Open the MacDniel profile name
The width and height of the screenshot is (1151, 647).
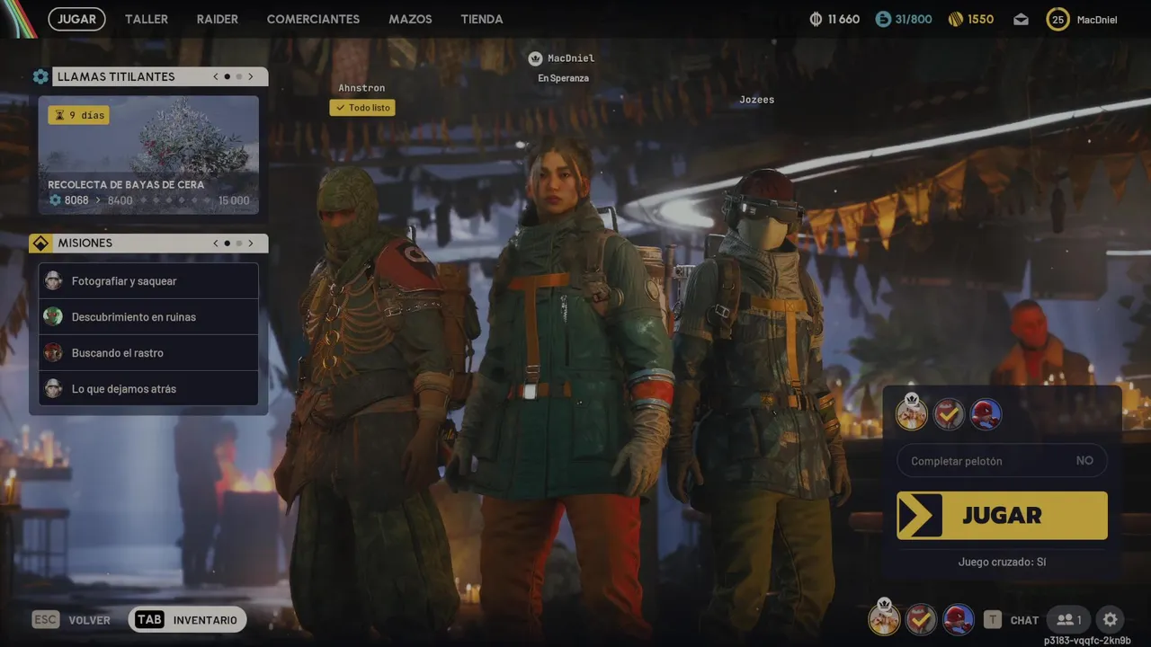click(x=1097, y=20)
